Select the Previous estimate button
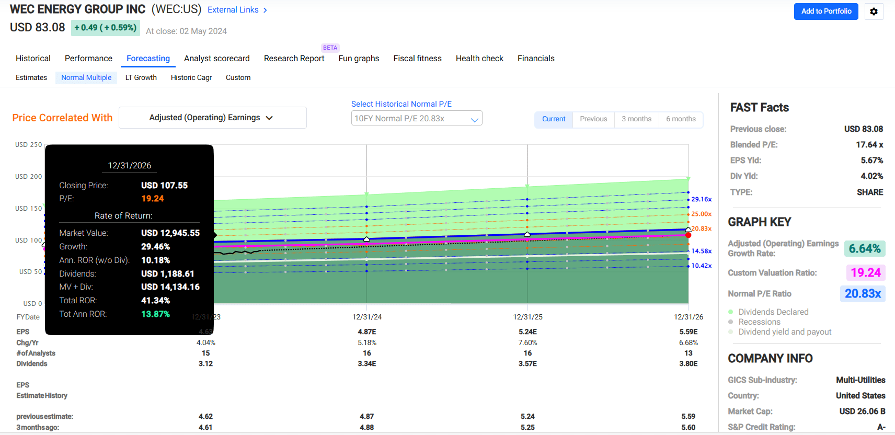895x435 pixels. (x=593, y=119)
